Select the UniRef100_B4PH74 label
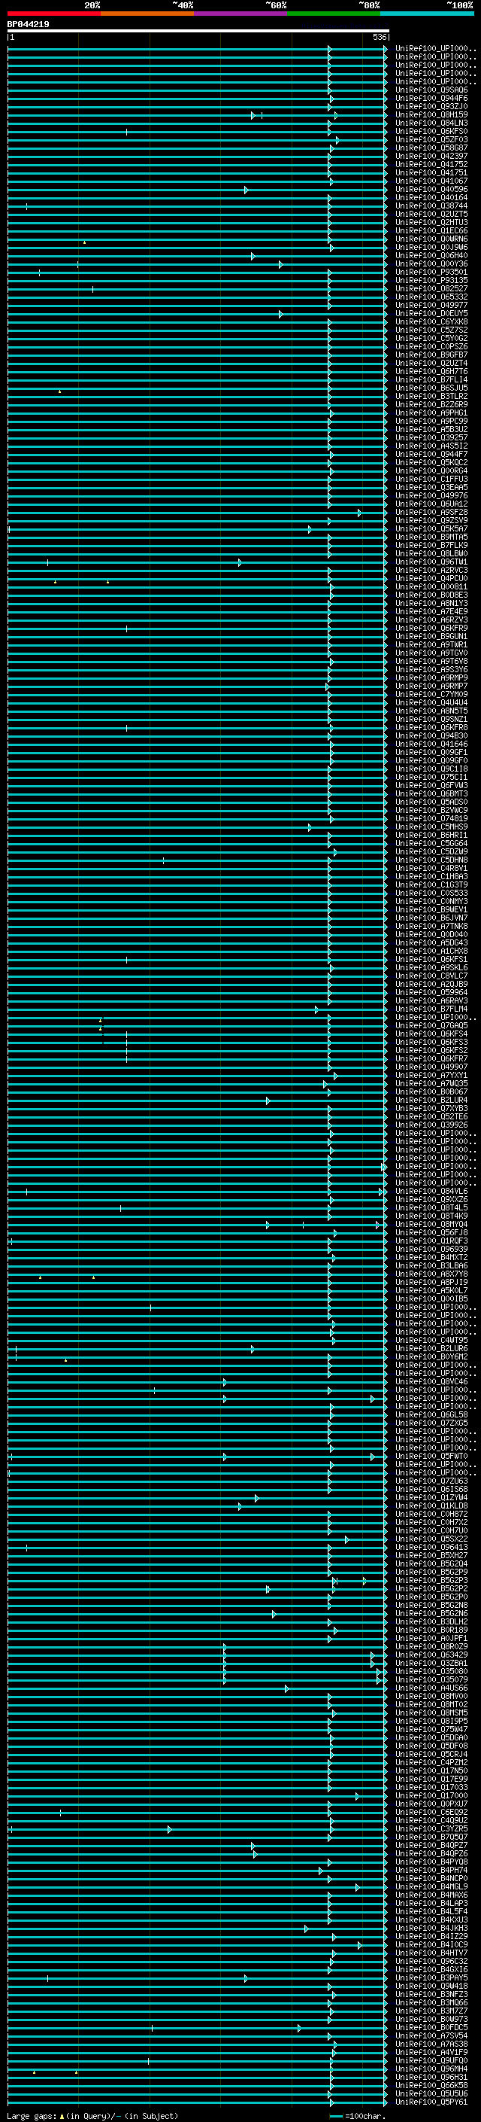 [x=431, y=1870]
